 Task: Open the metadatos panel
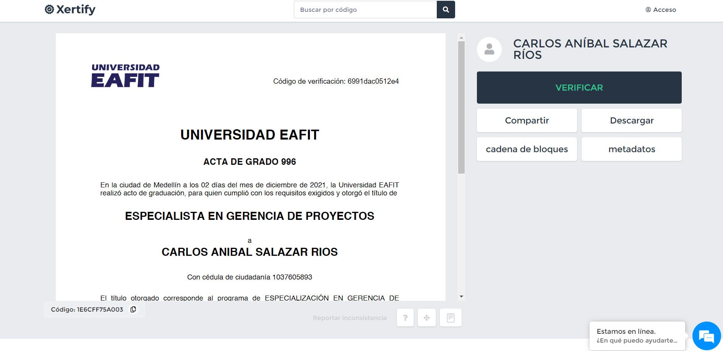631,149
